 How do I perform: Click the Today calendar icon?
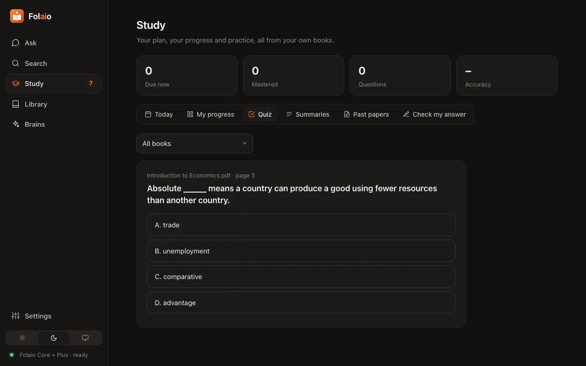[x=148, y=114]
